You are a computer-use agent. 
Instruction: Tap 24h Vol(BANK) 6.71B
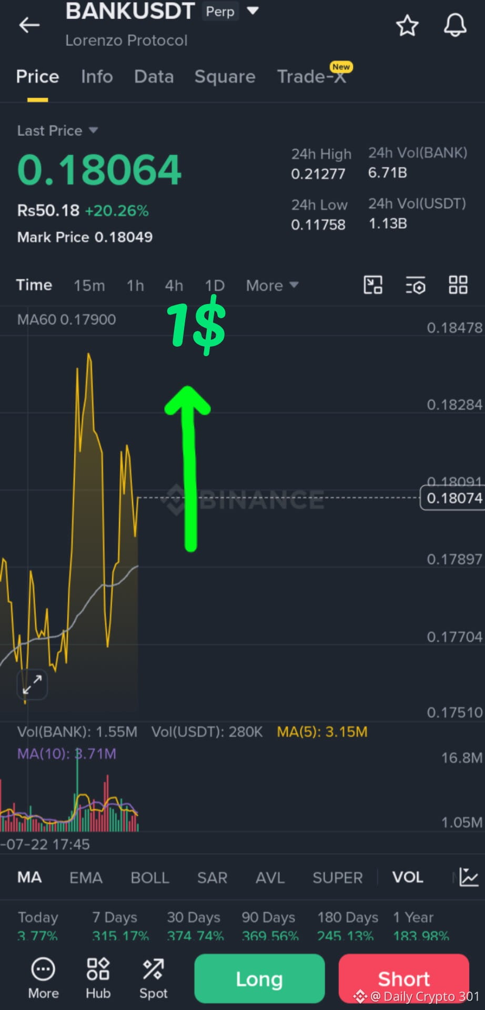pos(387,173)
